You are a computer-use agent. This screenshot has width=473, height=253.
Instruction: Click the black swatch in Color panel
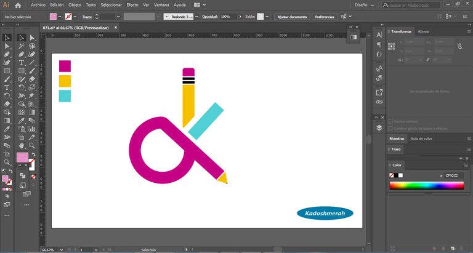point(396,175)
